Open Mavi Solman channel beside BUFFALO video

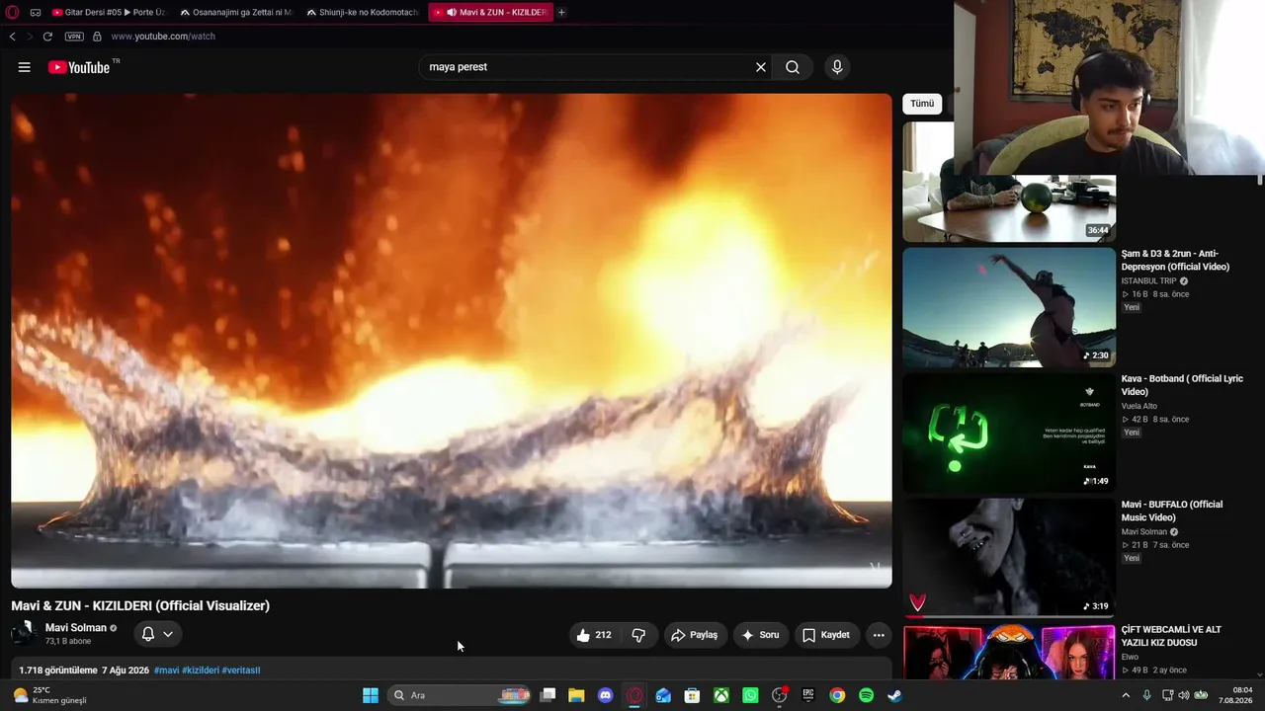point(1144,532)
